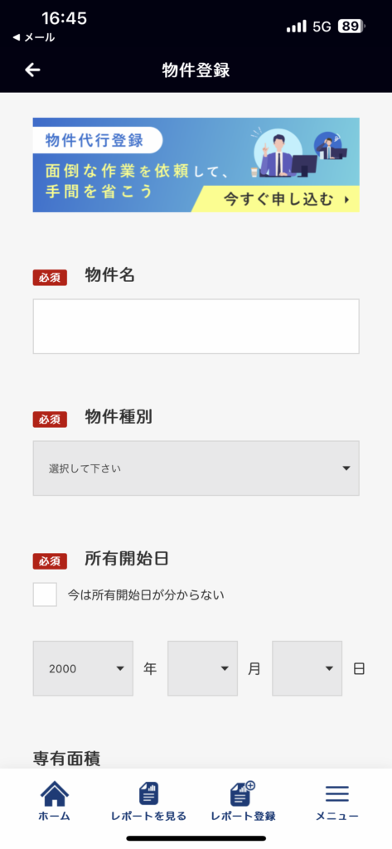Tap the battery indicator showing 89
This screenshot has height=849, width=392.
pyautogui.click(x=352, y=26)
